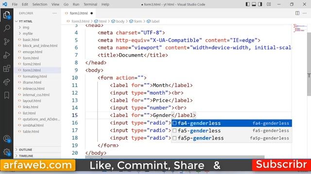The width and height of the screenshot is (311, 174).
Task: Click form3.html in the breadcrumb
Action: click(x=80, y=21)
